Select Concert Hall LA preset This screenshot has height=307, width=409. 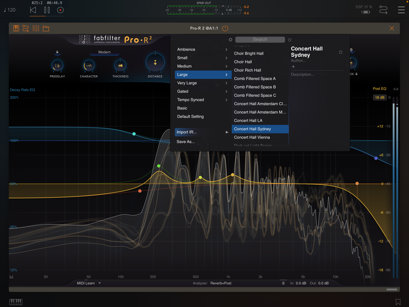[260, 120]
